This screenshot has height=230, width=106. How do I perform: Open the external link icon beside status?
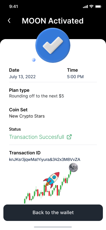69,137
